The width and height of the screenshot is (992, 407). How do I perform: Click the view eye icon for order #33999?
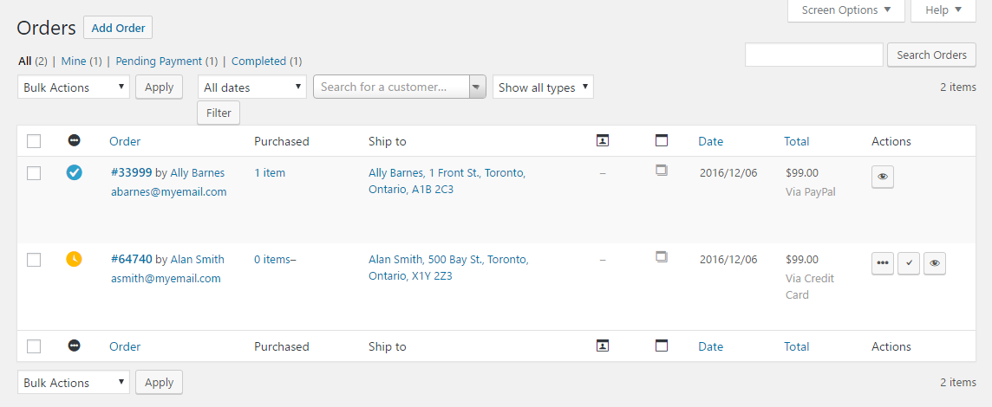[882, 177]
